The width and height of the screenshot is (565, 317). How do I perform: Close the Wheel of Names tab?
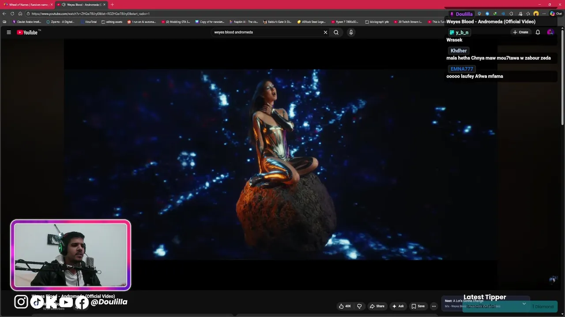tap(52, 4)
